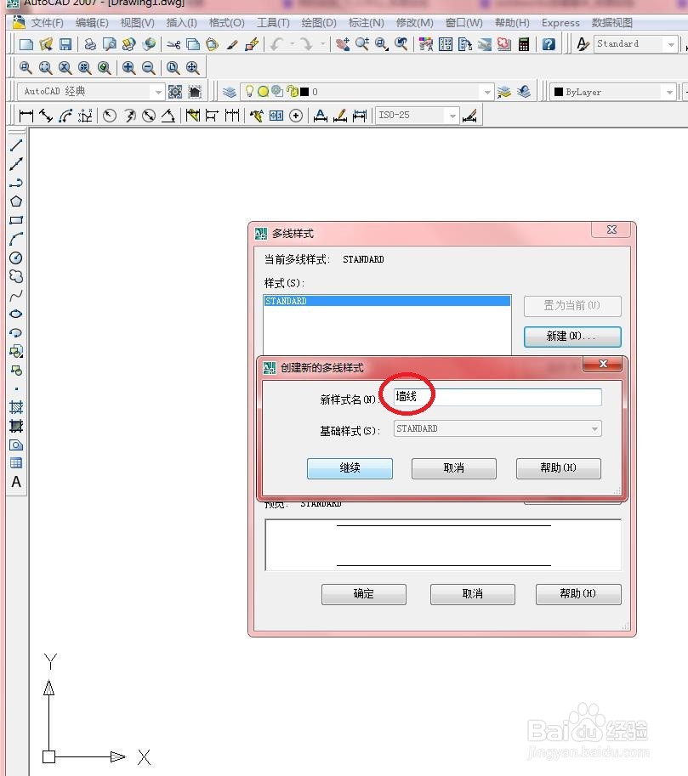The width and height of the screenshot is (688, 776).
Task: Click the Redo arrow icon
Action: click(307, 44)
